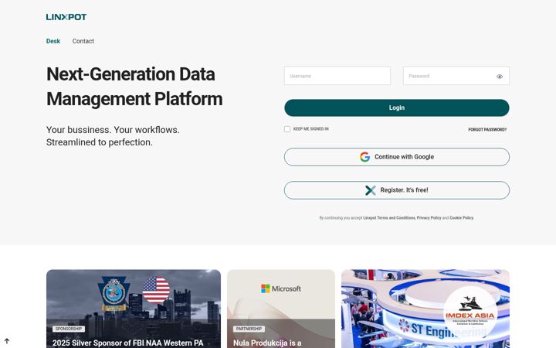Click the Sponsorship tag label
Image resolution: width=556 pixels, height=348 pixels.
point(69,329)
